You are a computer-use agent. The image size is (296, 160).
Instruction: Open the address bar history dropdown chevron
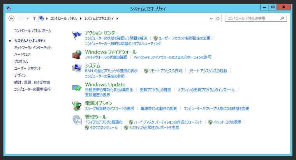point(211,19)
